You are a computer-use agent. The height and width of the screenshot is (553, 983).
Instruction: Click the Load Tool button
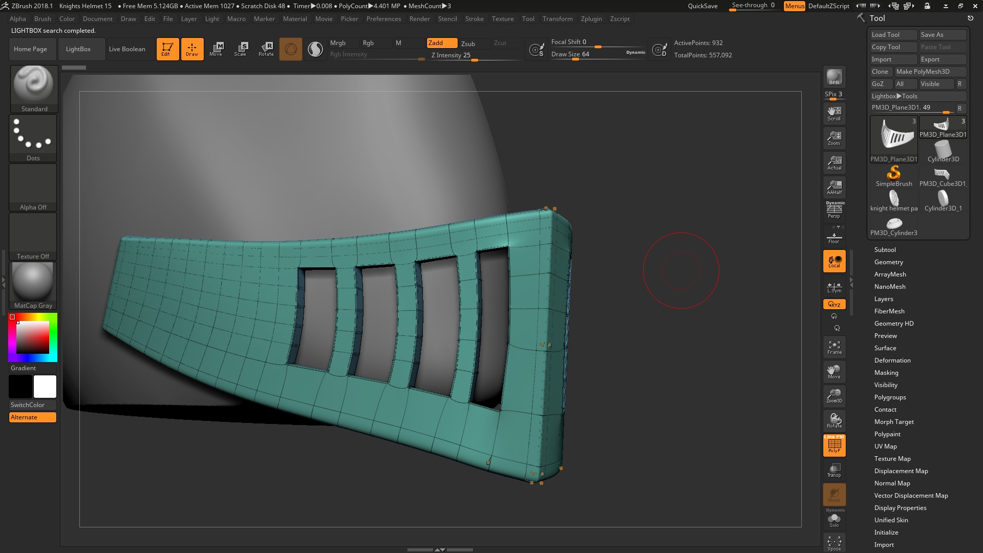pyautogui.click(x=893, y=35)
